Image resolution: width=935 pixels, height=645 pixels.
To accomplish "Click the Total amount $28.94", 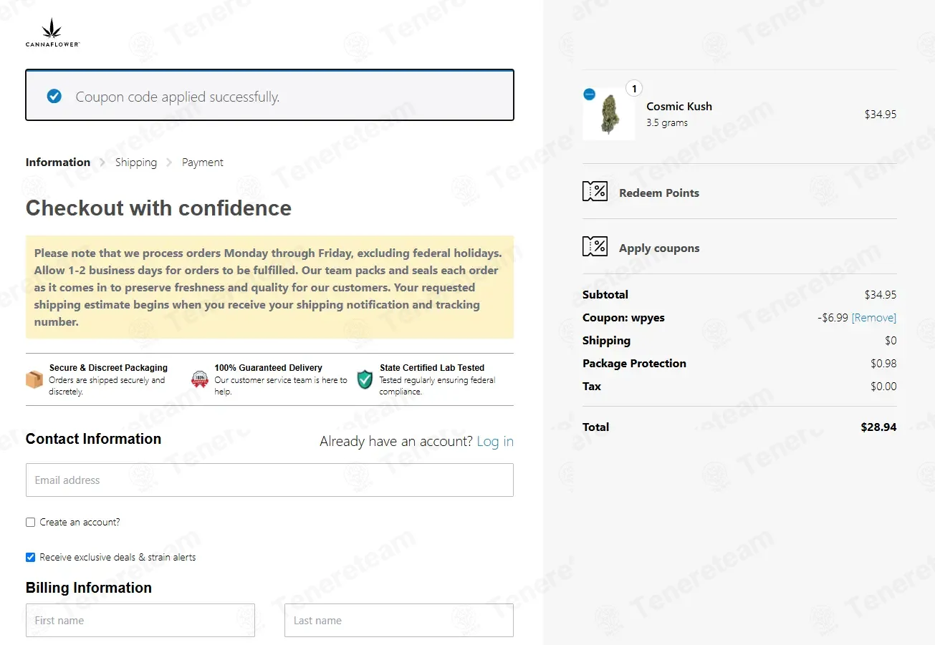I will coord(878,427).
